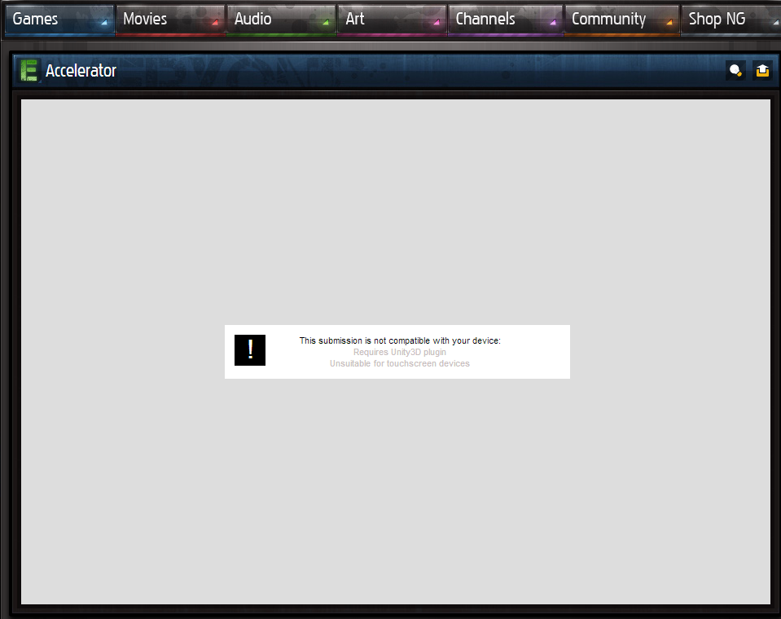Visit the Community tab

[608, 19]
